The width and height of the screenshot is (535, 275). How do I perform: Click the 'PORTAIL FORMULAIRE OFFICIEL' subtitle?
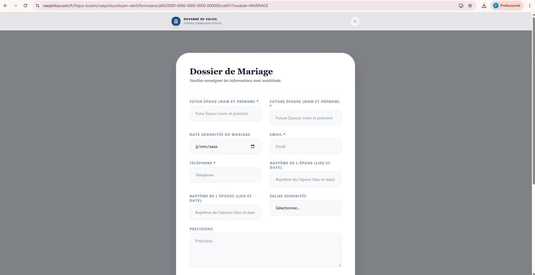click(203, 24)
